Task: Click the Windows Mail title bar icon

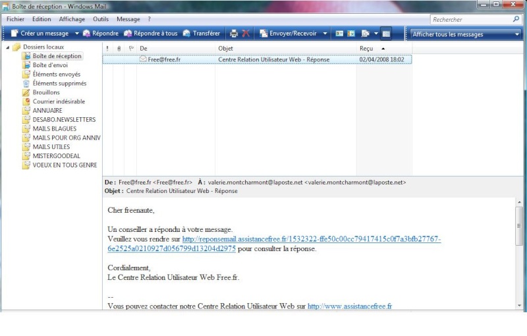Action: pyautogui.click(x=6, y=7)
